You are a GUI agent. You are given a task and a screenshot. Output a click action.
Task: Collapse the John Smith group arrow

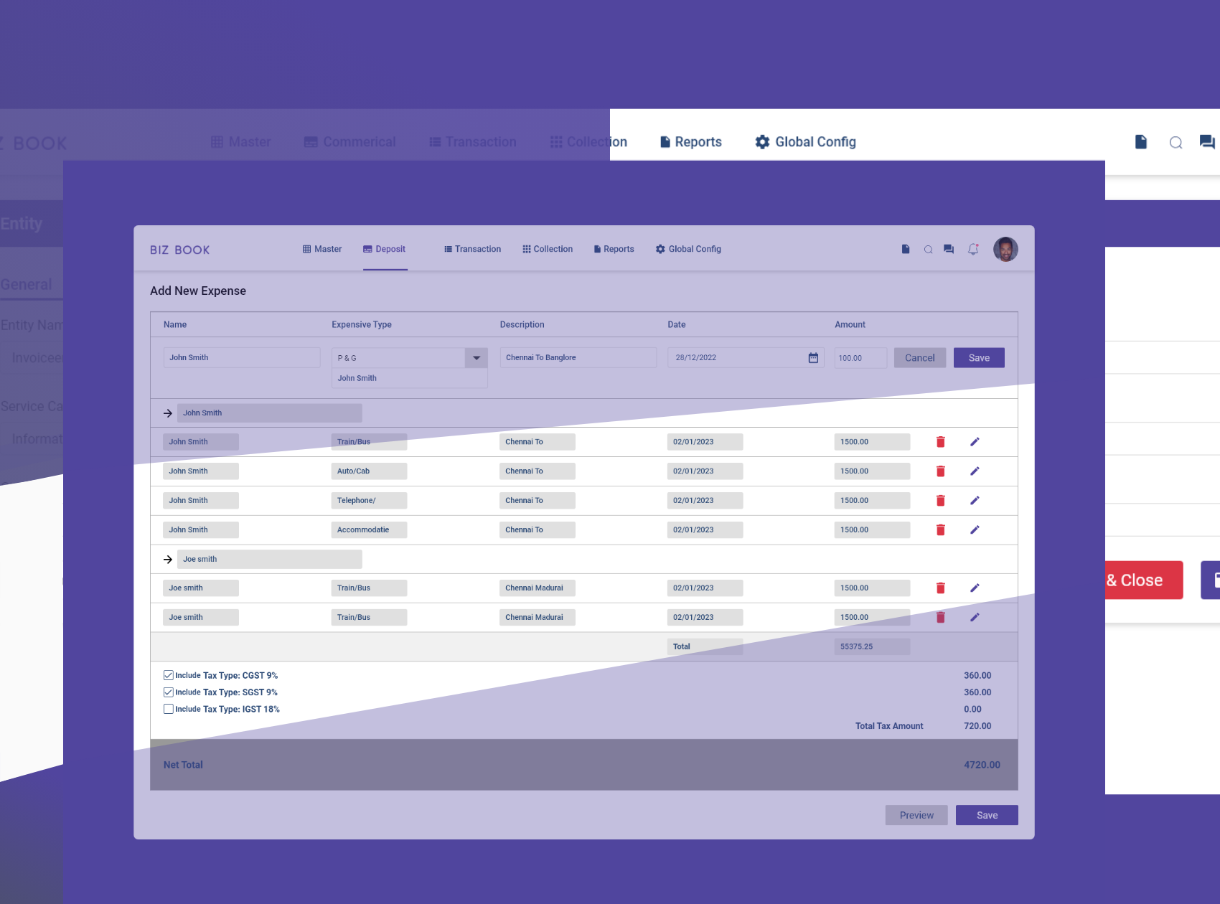(x=168, y=413)
